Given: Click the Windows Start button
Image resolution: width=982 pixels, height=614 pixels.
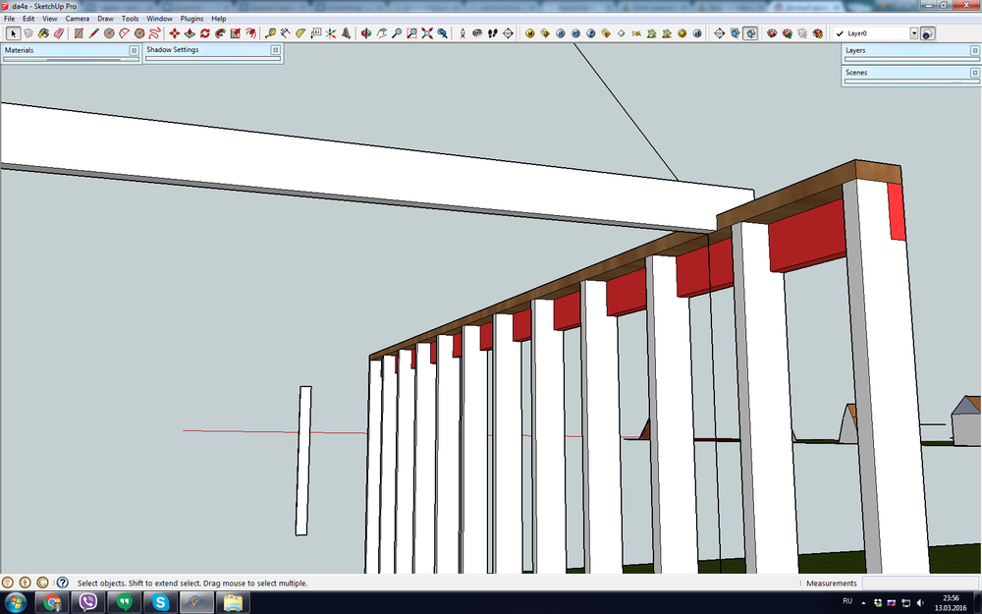Looking at the screenshot, I should 16,602.
